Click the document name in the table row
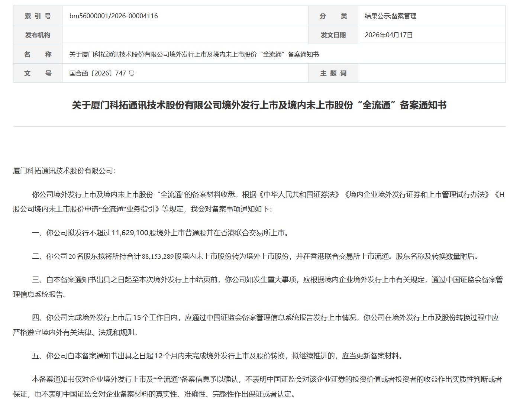 pyautogui.click(x=194, y=54)
